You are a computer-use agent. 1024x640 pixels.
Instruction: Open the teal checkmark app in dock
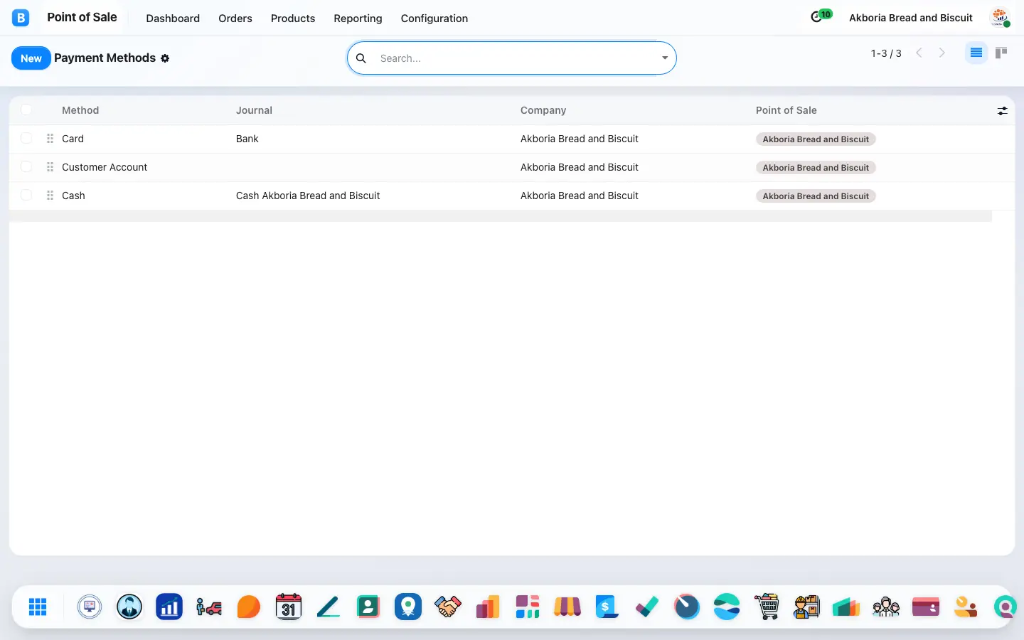coord(647,607)
